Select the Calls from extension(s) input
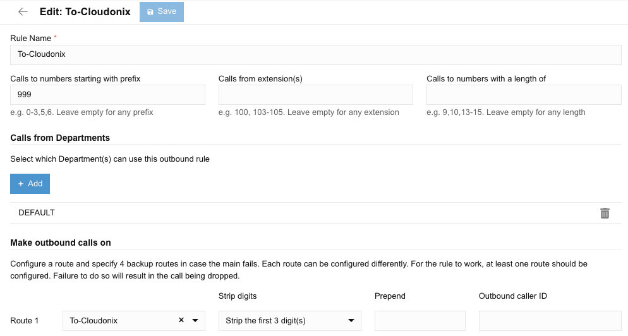This screenshot has width=628, height=336. tap(315, 95)
